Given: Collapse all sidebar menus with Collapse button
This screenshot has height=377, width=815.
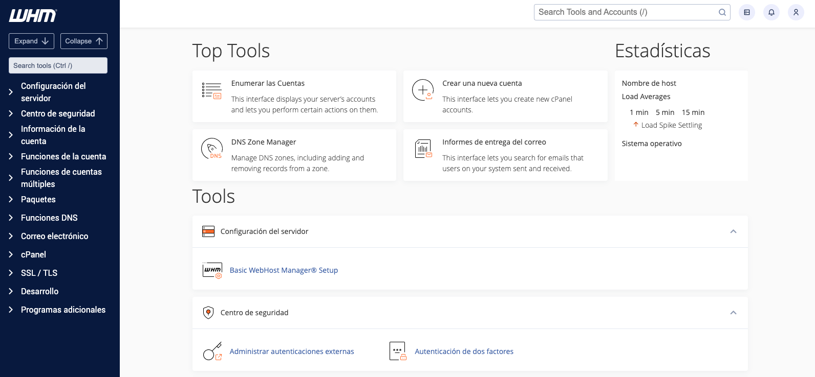Looking at the screenshot, I should [84, 41].
